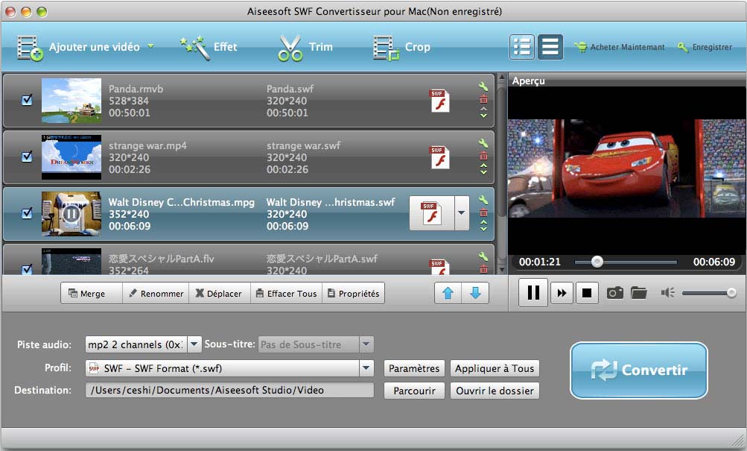The image size is (747, 451).
Task: Click Enregistrer key link
Action: pyautogui.click(x=705, y=47)
